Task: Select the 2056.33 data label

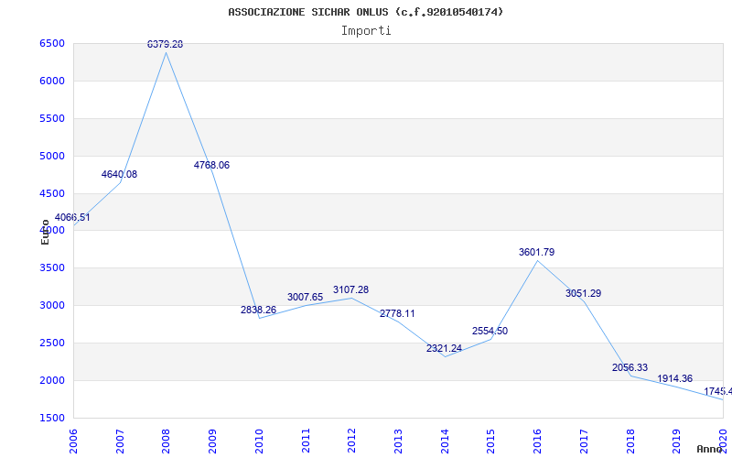Action: click(630, 368)
